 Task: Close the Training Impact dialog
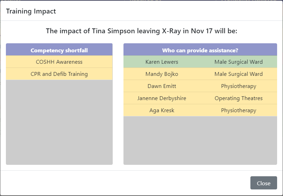pos(264,183)
